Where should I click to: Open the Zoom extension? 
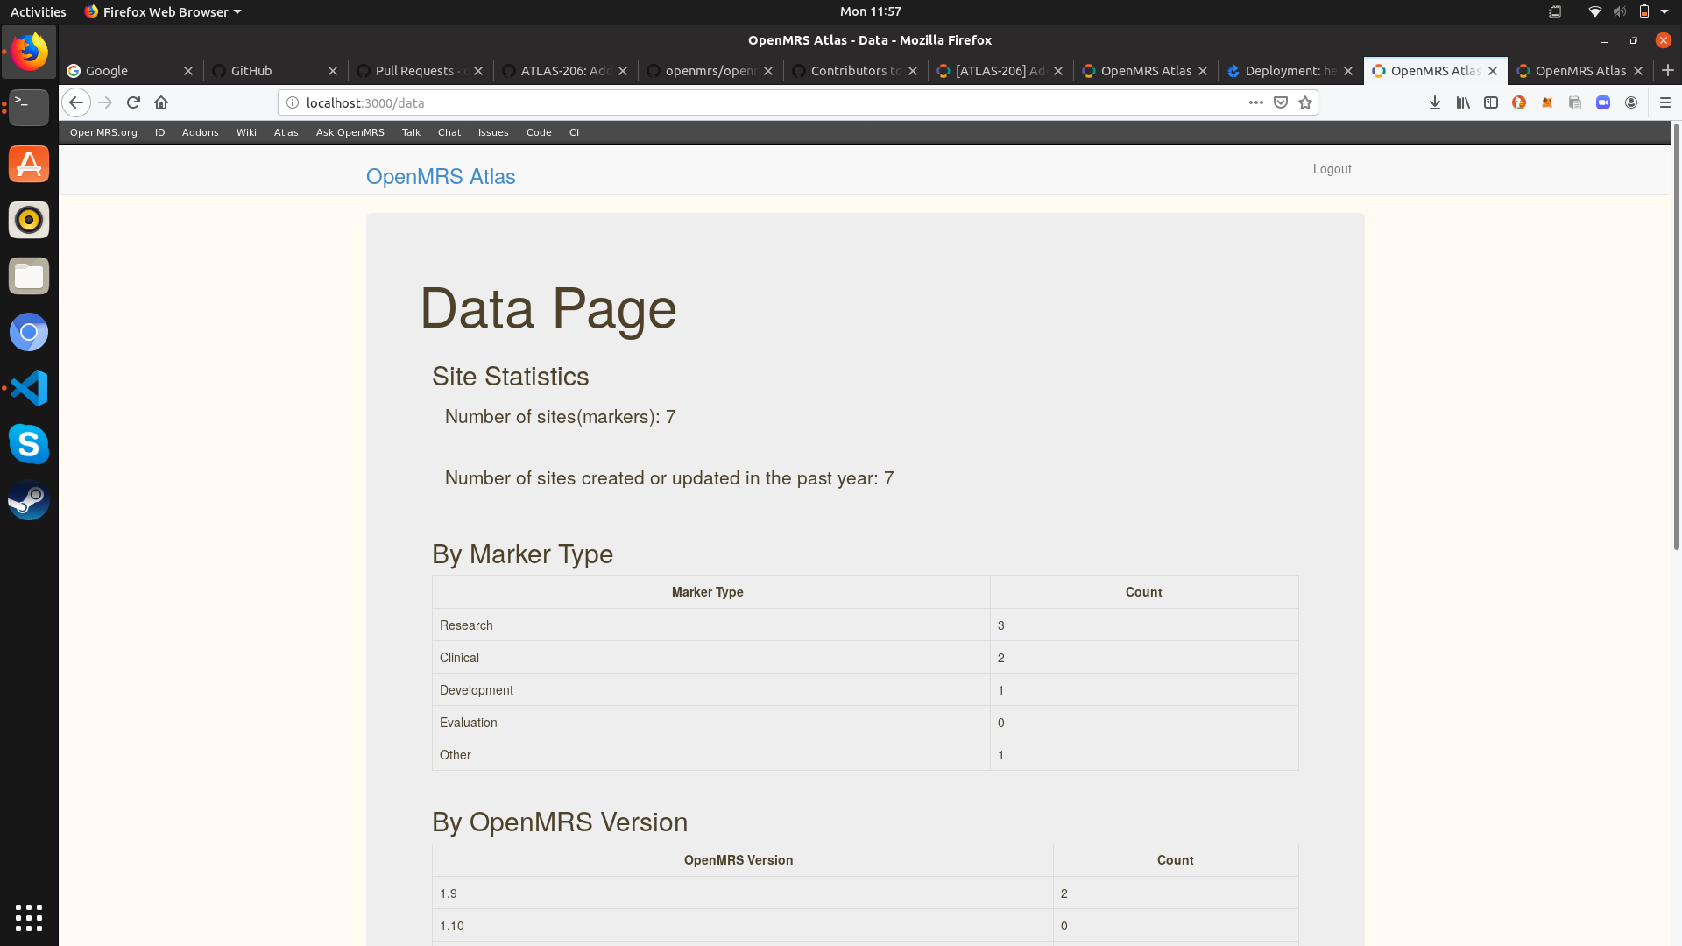tap(1603, 102)
